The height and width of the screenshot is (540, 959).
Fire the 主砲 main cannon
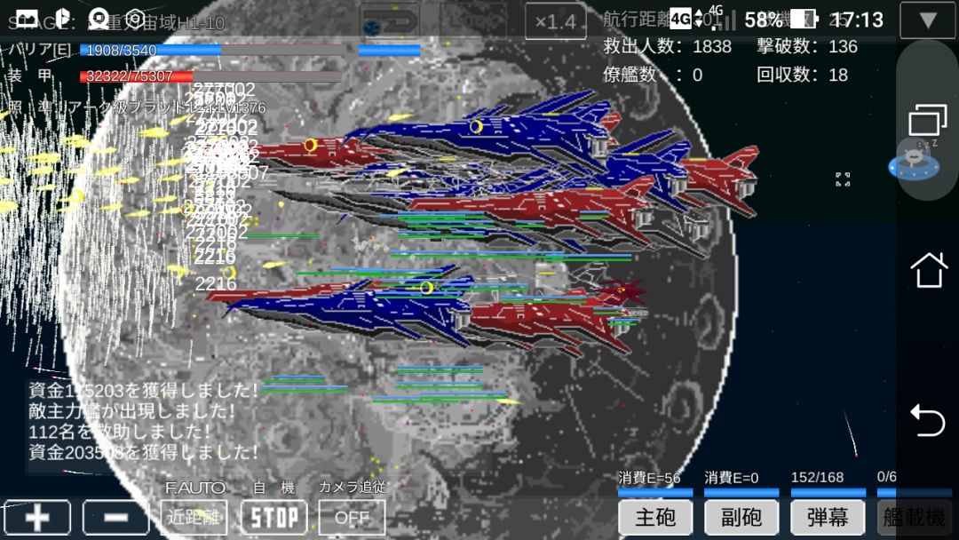coord(655,518)
